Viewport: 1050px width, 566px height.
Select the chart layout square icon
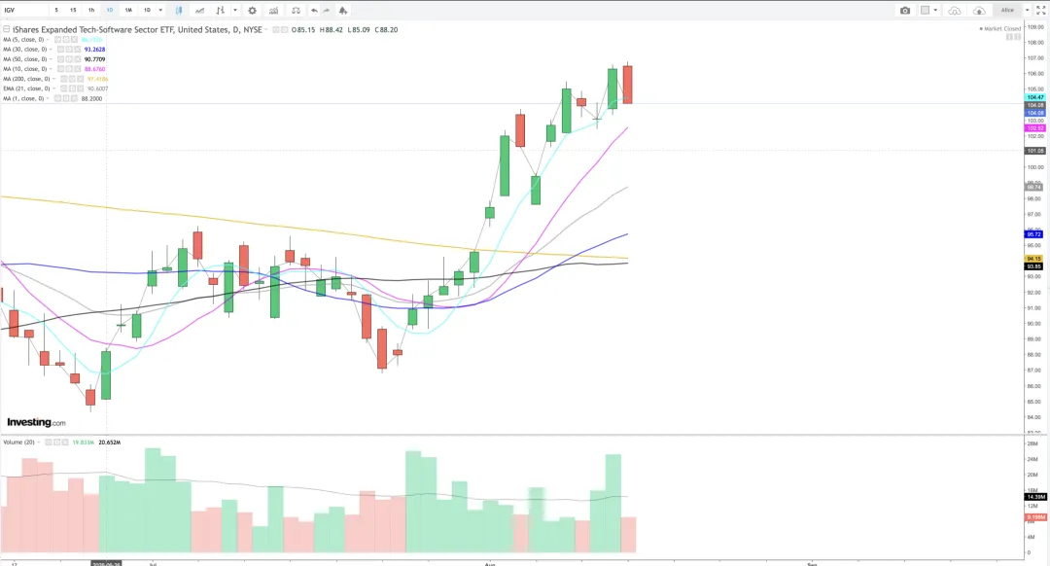pos(925,10)
